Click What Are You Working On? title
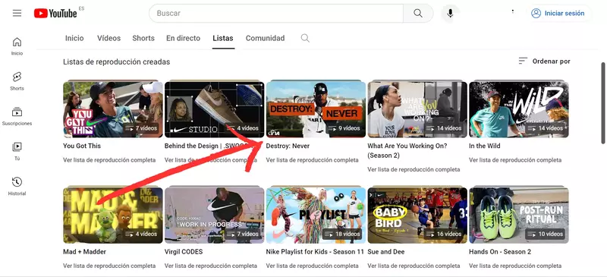Screen dimensions: 607x277 click(x=407, y=151)
